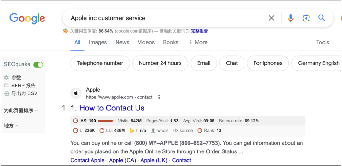342x166 pixels.
Task: Expand 为此页面排序 section
Action: (21, 110)
